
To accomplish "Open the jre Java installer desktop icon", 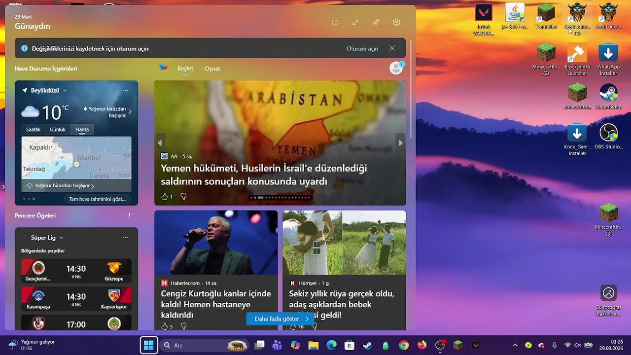I will pyautogui.click(x=515, y=17).
